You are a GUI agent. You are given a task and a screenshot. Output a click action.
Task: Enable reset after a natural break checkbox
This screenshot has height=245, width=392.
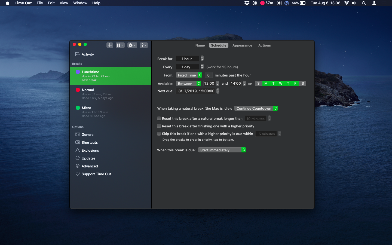[159, 118]
